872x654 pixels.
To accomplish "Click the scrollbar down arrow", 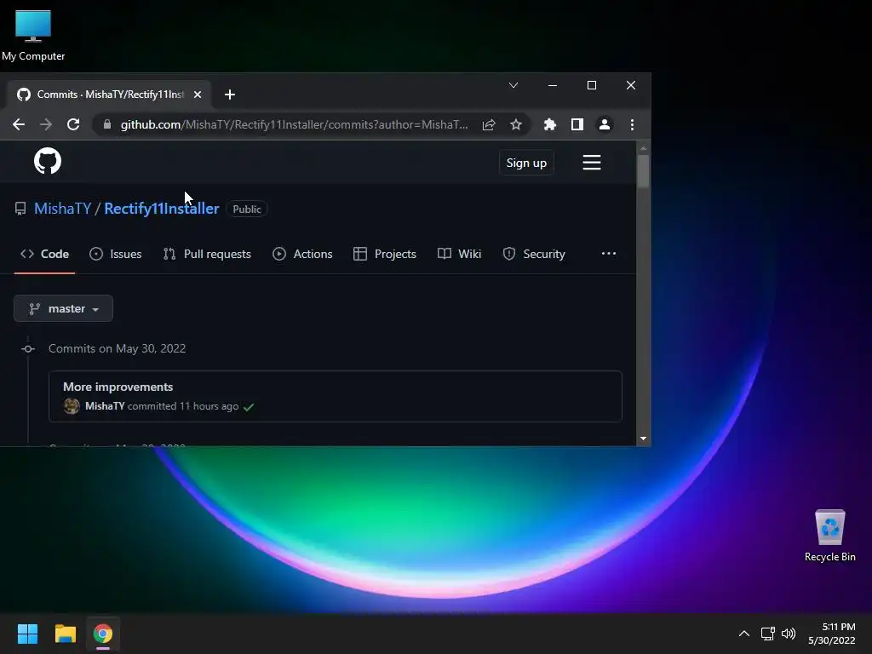I will coord(643,439).
